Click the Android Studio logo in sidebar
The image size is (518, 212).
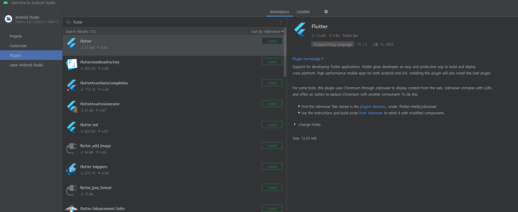[x=8, y=19]
